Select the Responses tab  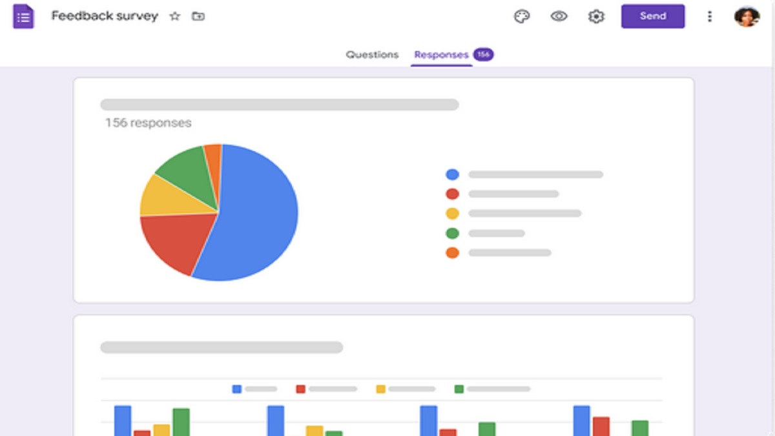tap(441, 55)
